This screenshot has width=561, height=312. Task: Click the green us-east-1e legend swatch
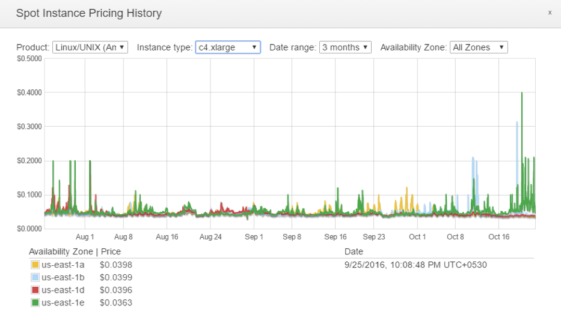35,302
